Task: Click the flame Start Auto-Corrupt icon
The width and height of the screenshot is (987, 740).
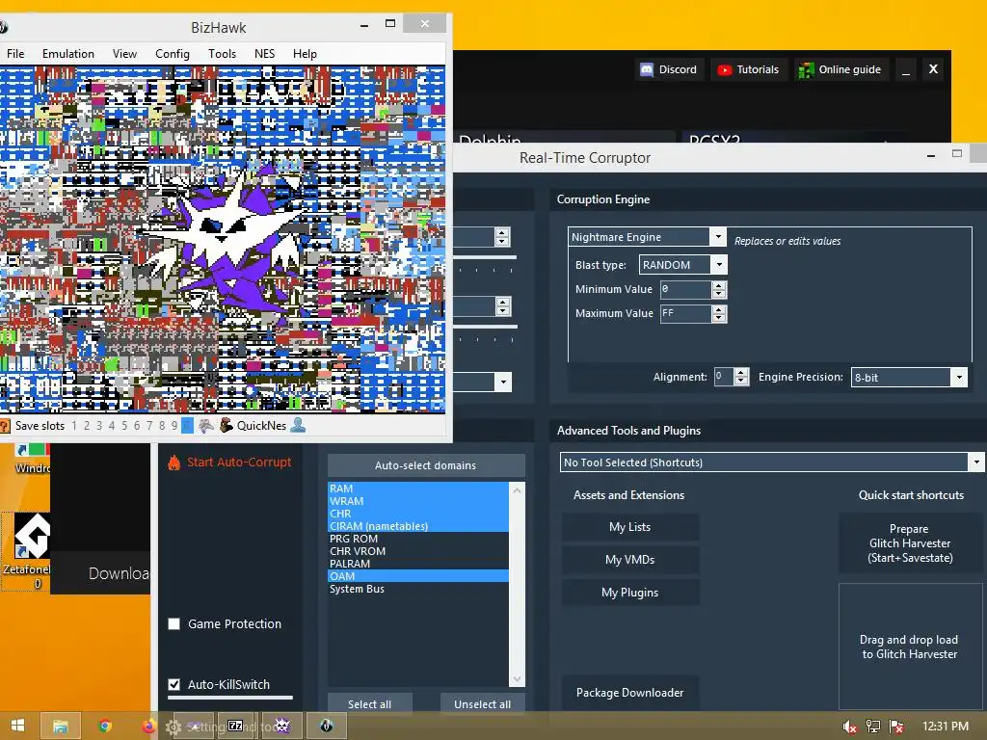Action: click(173, 462)
